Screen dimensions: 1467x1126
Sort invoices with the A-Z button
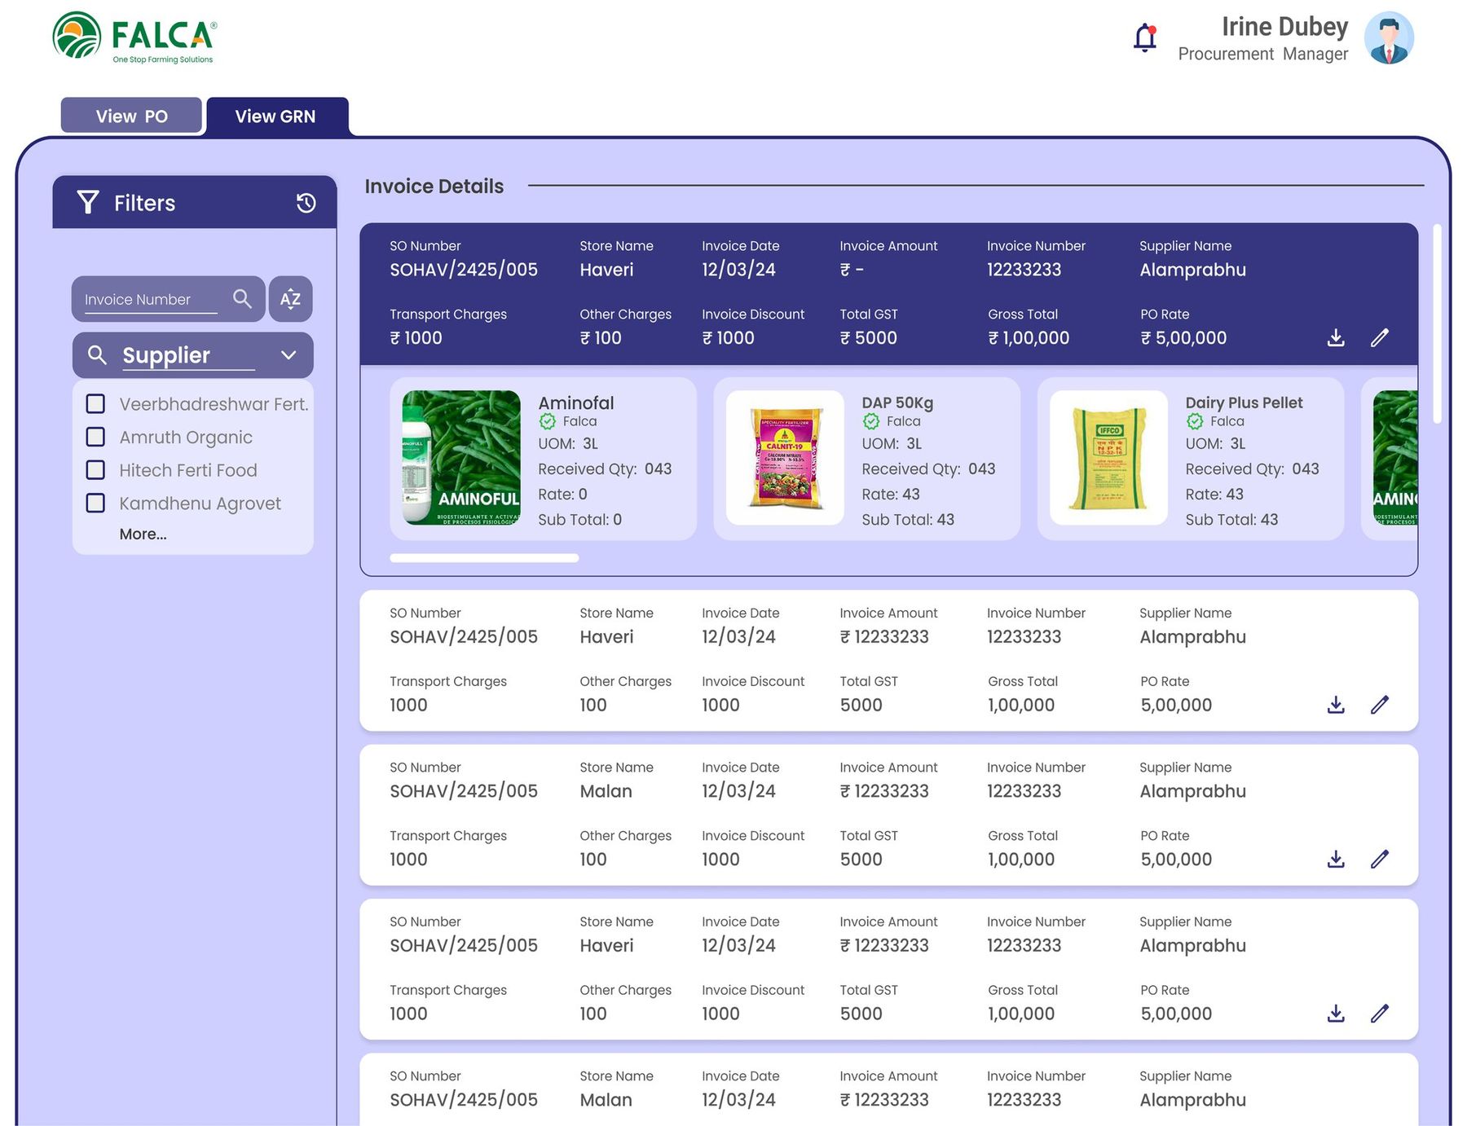click(290, 299)
